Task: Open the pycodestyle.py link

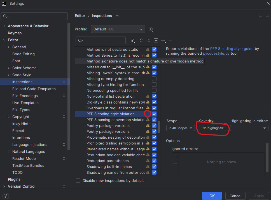Action: 216,53
